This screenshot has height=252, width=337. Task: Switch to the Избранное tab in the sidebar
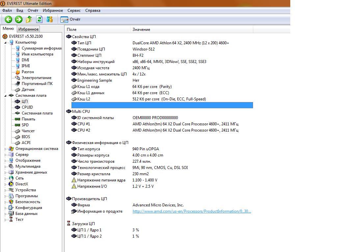28,29
